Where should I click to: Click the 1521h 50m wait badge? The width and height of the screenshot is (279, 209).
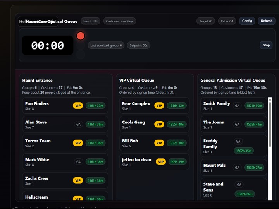pos(254,106)
